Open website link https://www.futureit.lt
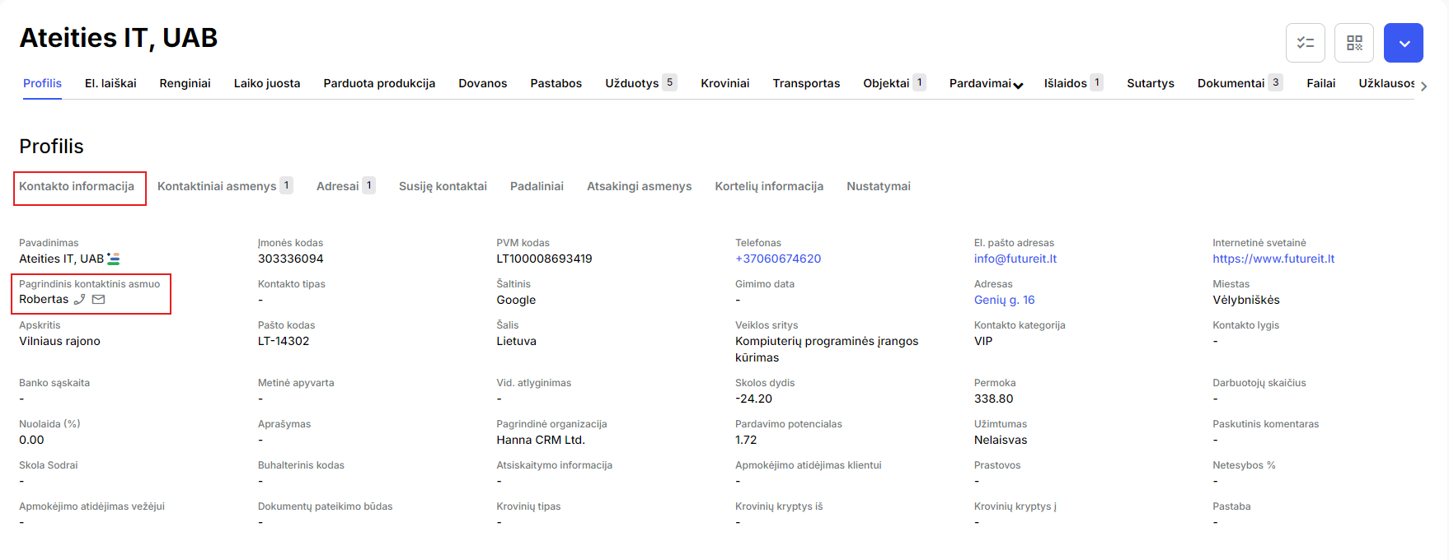 [x=1273, y=259]
